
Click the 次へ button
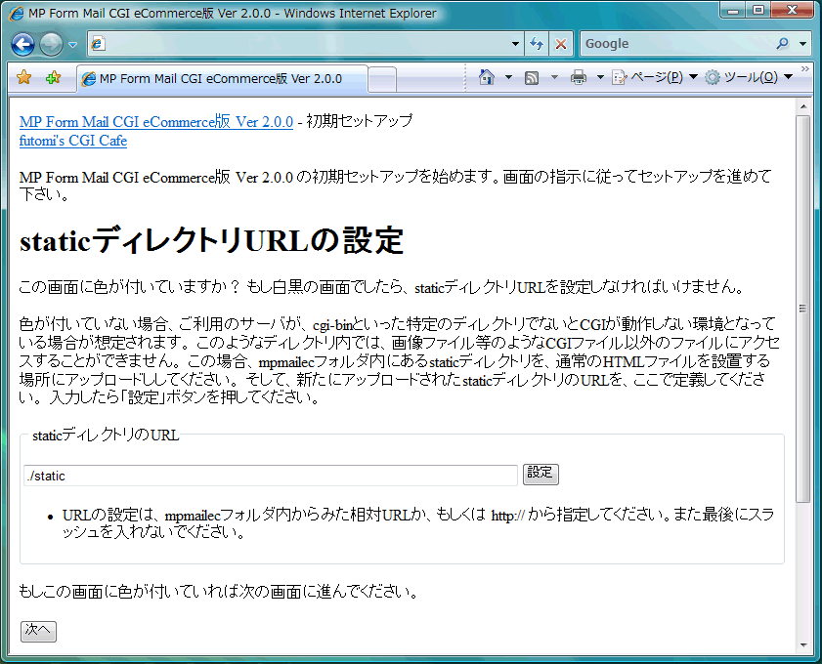pos(38,631)
